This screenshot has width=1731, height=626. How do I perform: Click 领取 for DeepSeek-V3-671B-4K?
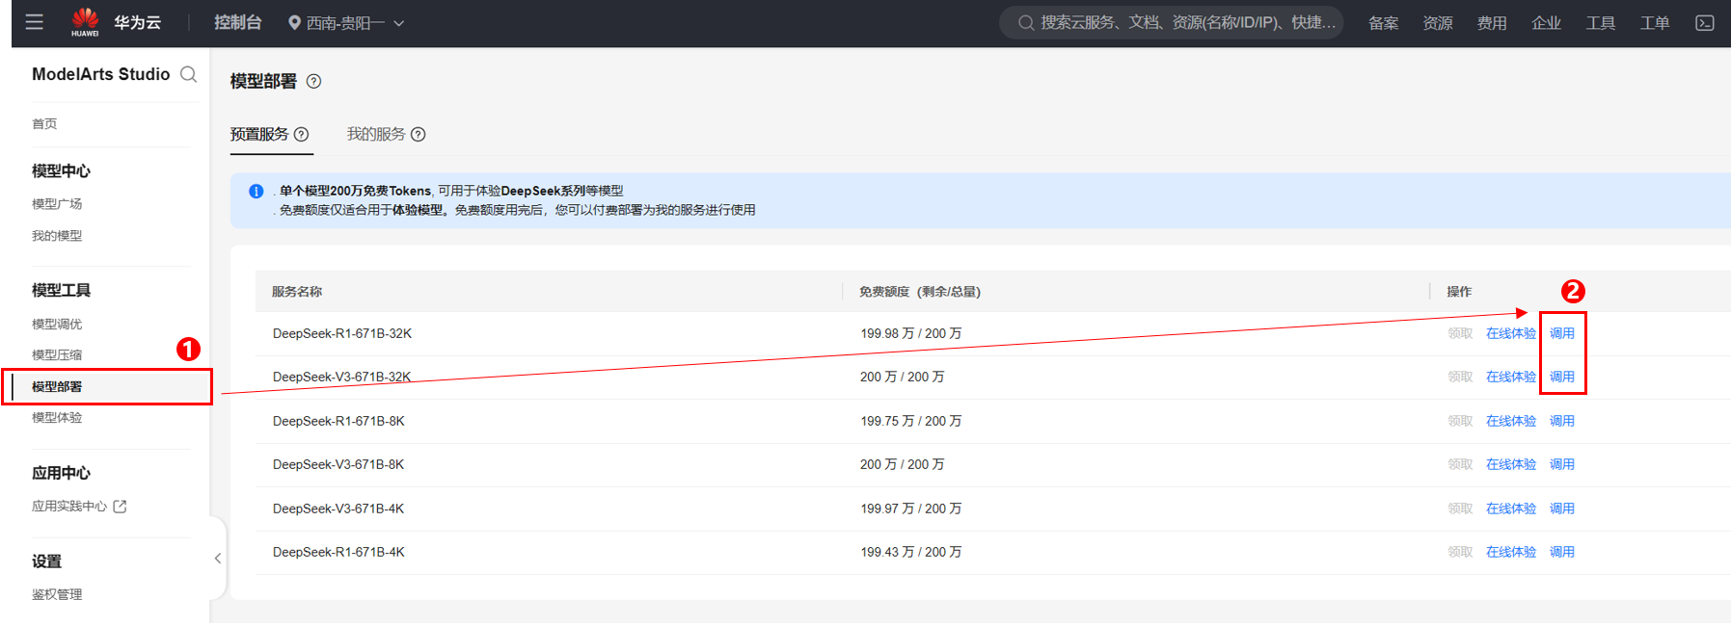tap(1459, 509)
